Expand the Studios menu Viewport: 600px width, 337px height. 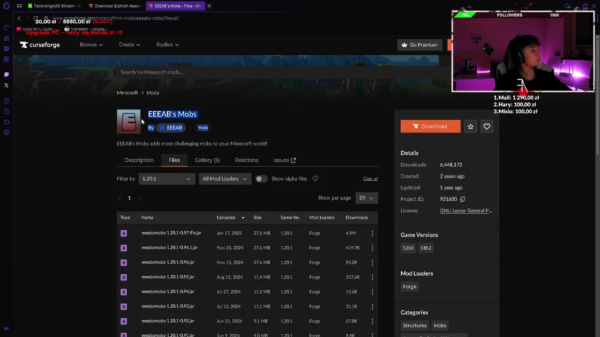[x=167, y=44]
